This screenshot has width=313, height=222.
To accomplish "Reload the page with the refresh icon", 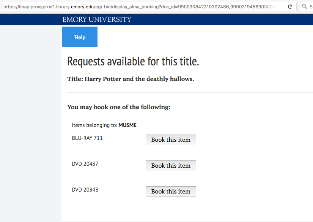I will [x=290, y=6].
